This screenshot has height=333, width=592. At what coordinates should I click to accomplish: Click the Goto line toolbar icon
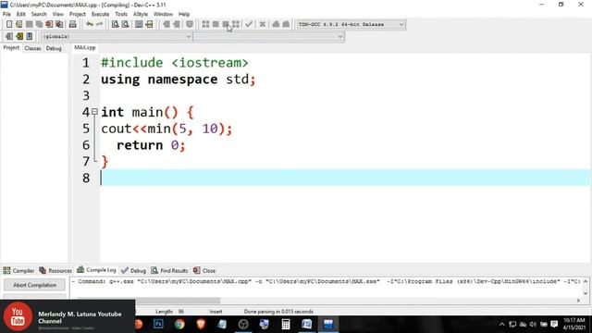tap(149, 24)
